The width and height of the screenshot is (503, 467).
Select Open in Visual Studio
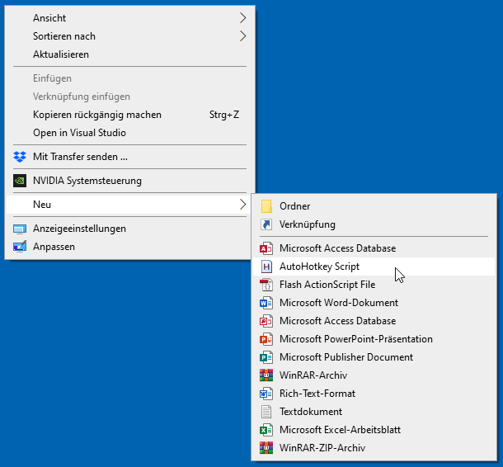(x=79, y=133)
